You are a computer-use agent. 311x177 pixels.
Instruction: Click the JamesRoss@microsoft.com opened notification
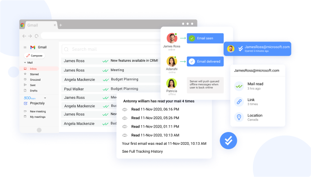[257, 49]
